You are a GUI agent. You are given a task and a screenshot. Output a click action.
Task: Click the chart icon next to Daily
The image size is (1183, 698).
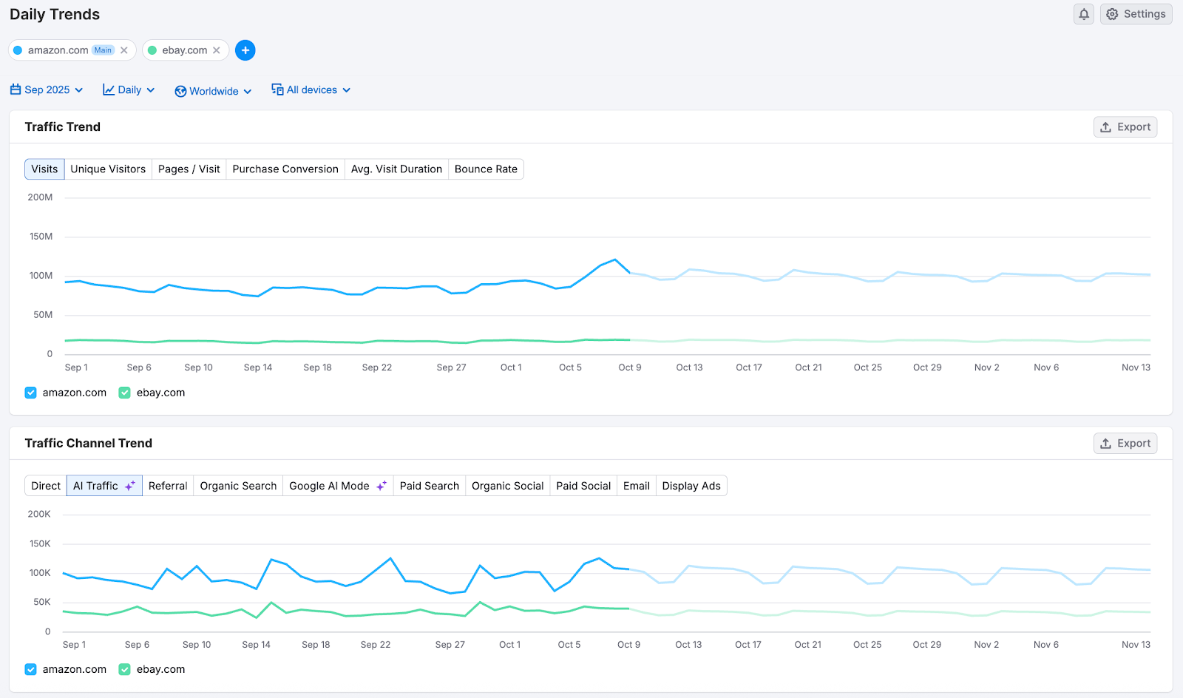108,89
